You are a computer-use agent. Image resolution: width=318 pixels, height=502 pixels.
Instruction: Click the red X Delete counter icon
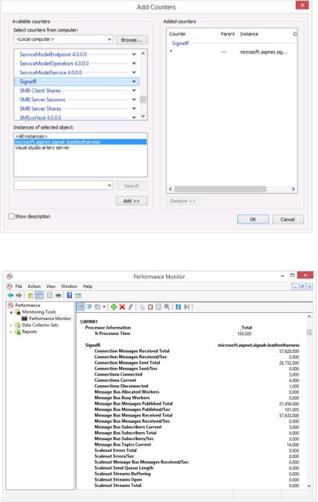pyautogui.click(x=122, y=307)
